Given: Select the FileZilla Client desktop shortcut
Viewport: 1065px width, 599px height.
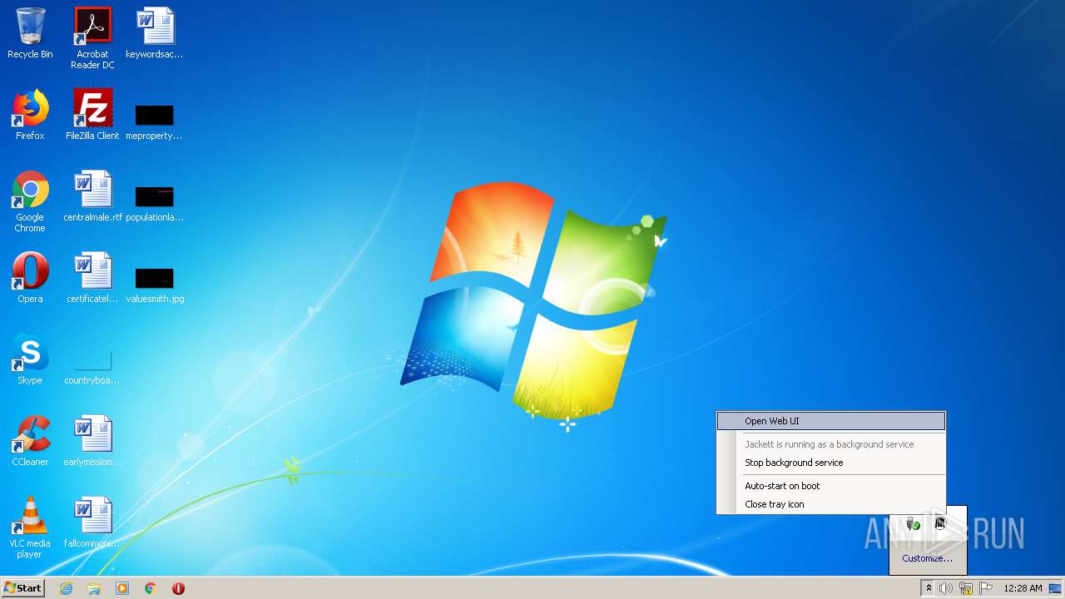Looking at the screenshot, I should 92,115.
